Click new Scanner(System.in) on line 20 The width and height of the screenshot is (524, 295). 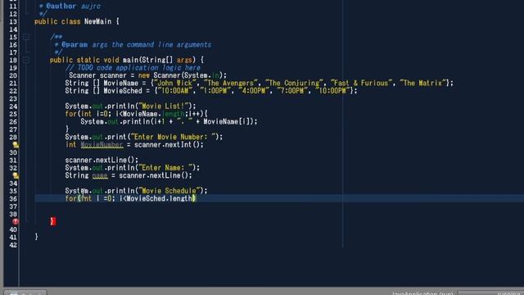pos(181,75)
